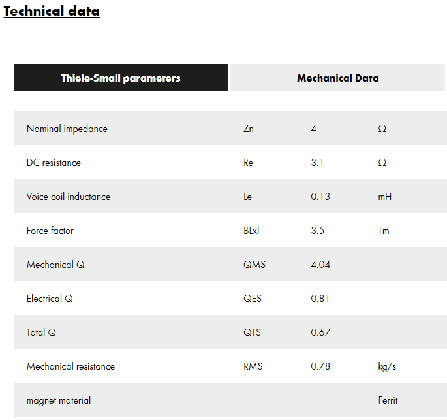Select the DC resistance row label

coord(54,163)
